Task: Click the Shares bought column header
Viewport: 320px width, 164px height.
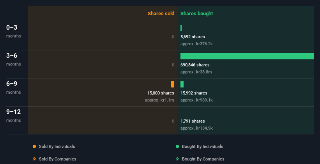Action: (x=197, y=14)
